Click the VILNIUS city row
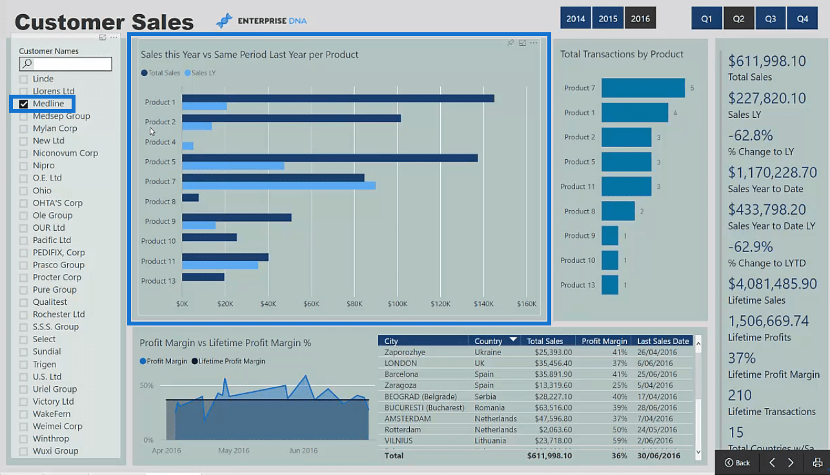The height and width of the screenshot is (475, 830). click(x=536, y=441)
